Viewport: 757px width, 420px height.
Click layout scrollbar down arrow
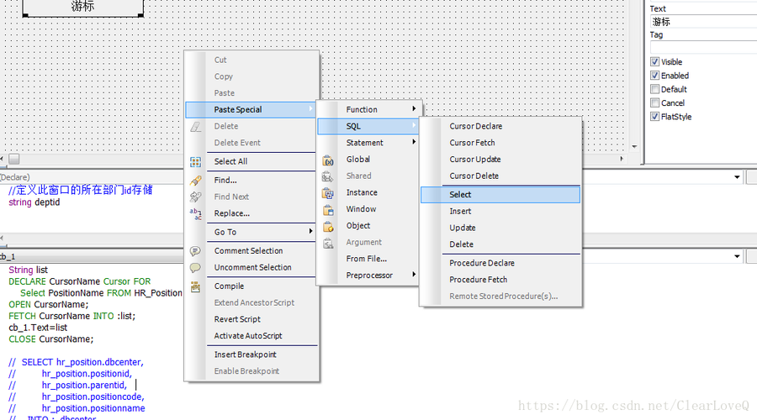point(634,147)
